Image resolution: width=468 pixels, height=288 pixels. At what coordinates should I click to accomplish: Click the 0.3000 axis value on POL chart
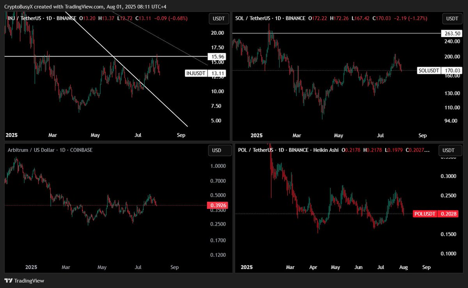point(448,176)
